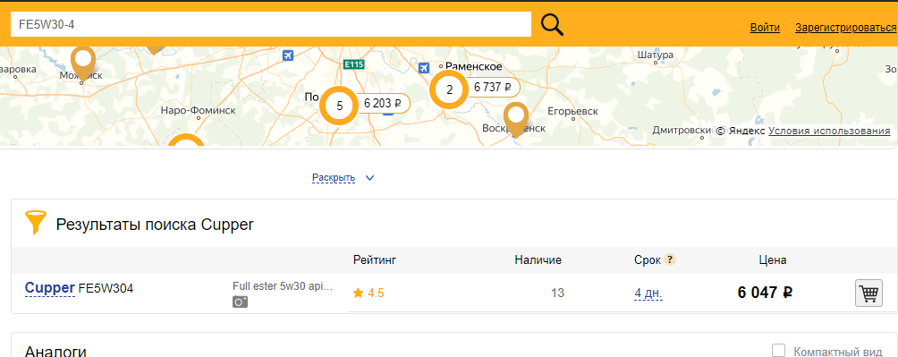Click the map pin near Воскресенск
Image resolution: width=898 pixels, height=357 pixels.
point(517,119)
